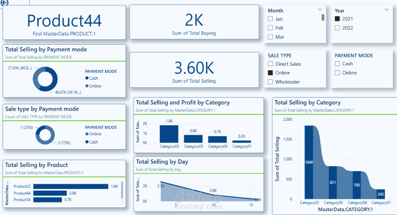
Task: Enable the Direct Sales sale type checkbox
Action: 270,64
